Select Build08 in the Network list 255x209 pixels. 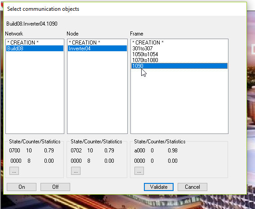pyautogui.click(x=35, y=49)
